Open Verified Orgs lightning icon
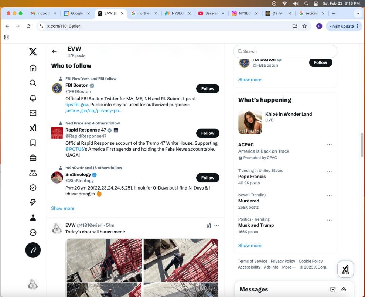 [x=33, y=202]
